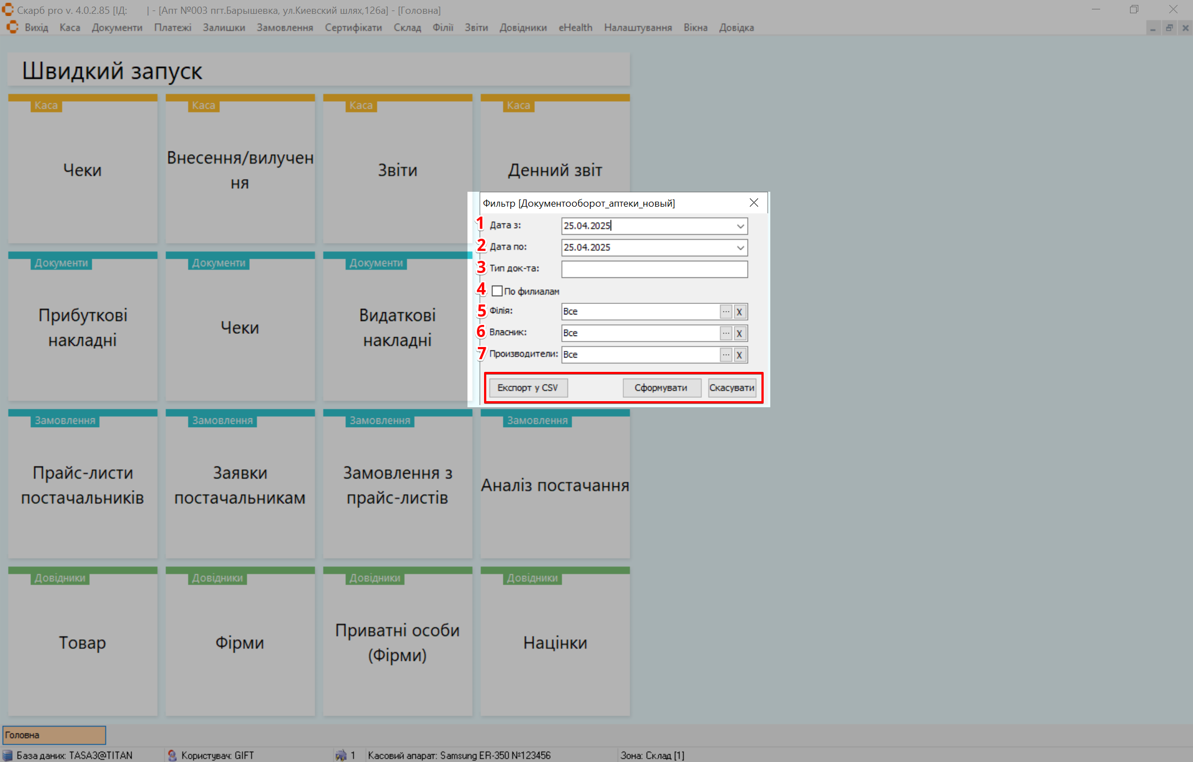Clear the Власник field with X button
The width and height of the screenshot is (1193, 762).
click(739, 333)
